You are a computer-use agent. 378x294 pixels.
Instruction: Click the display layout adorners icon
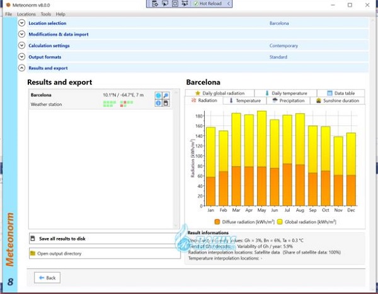pyautogui.click(x=175, y=4)
